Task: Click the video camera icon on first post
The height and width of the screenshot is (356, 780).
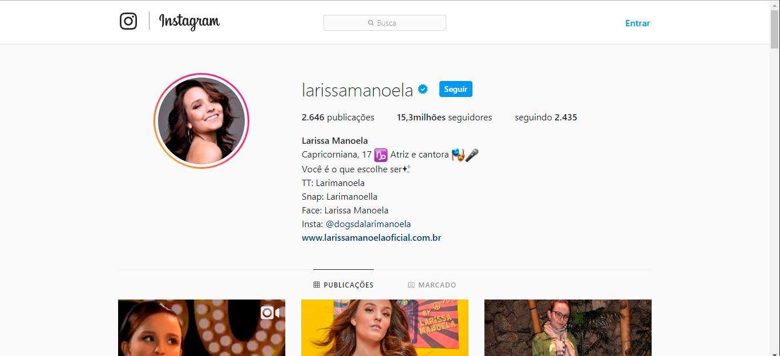Action: 270,313
